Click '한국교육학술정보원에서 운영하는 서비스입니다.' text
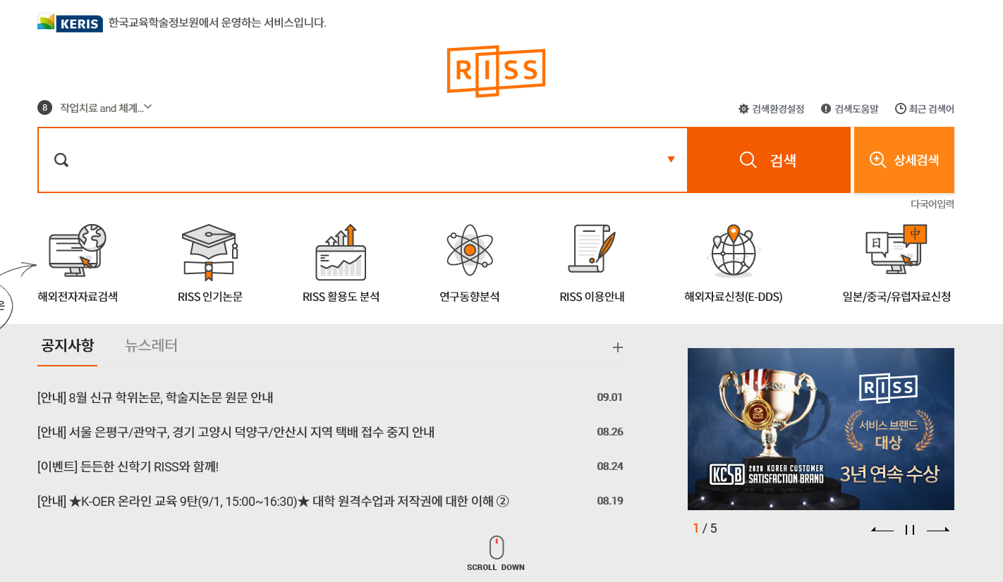Screen dimensions: 1003x582 pyautogui.click(x=217, y=23)
